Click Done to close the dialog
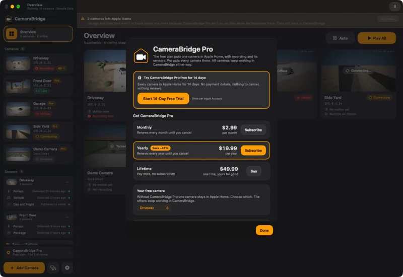This screenshot has height=277, width=403. point(264,230)
